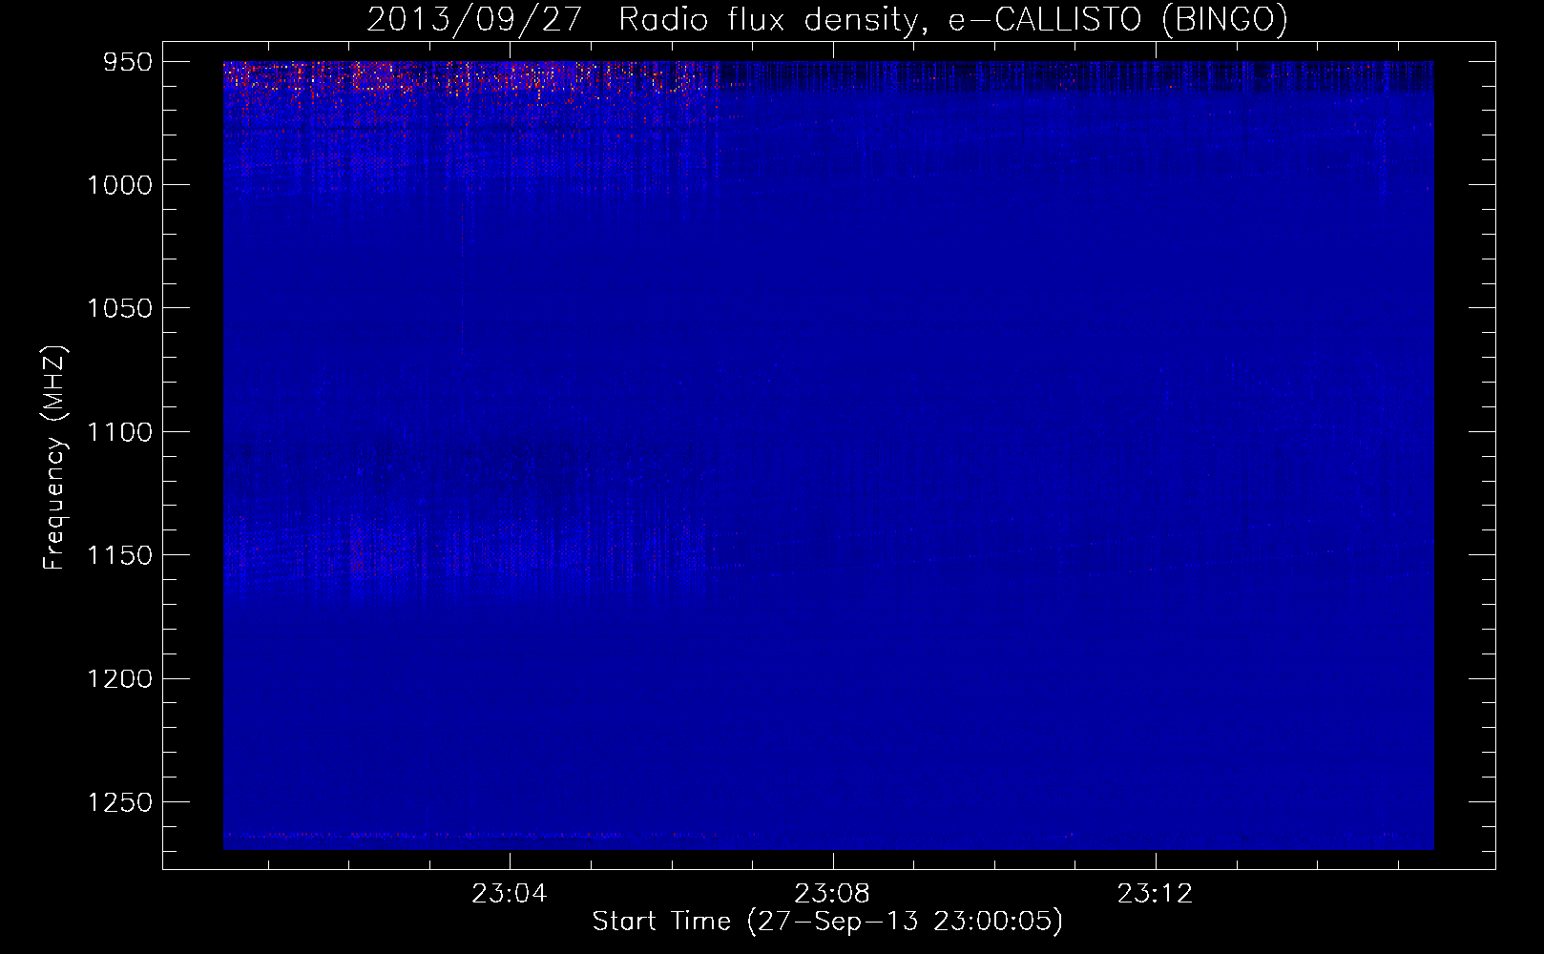
Task: Click the 23:08 time tick label
Action: pyautogui.click(x=833, y=894)
